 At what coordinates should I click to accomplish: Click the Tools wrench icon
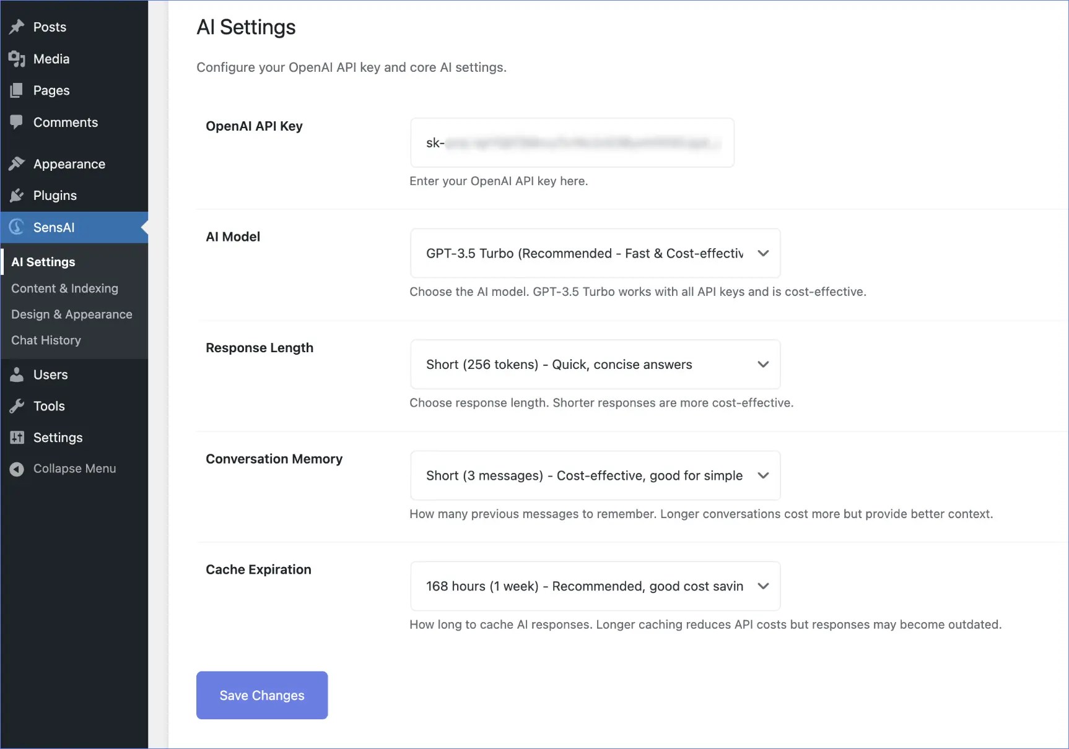pyautogui.click(x=17, y=406)
